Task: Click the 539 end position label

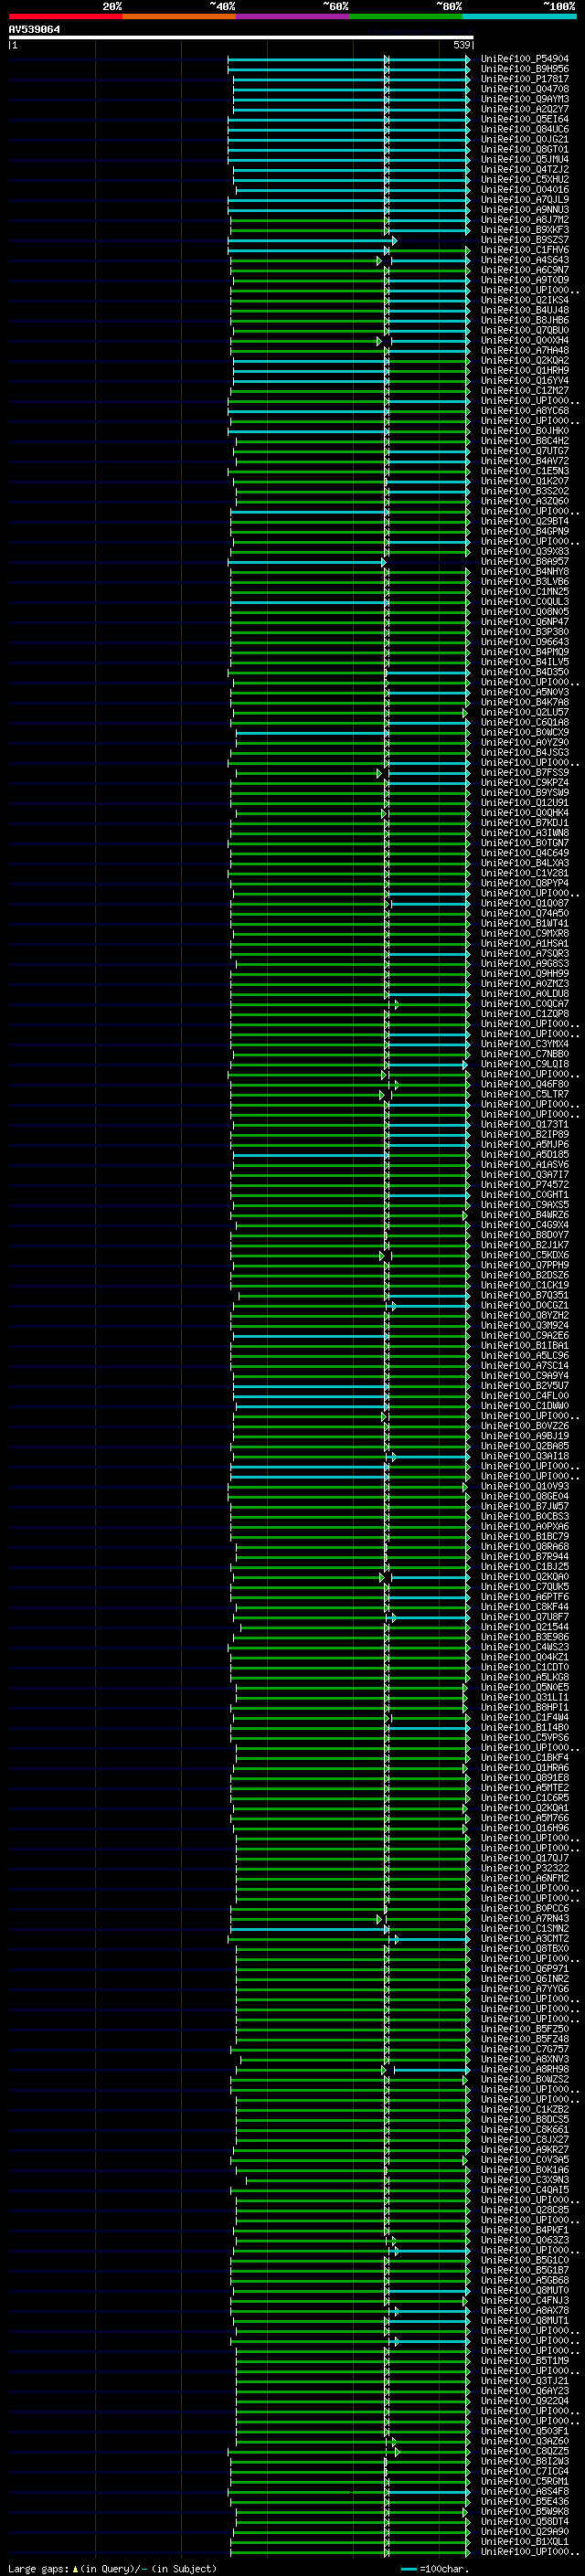Action: coord(462,45)
